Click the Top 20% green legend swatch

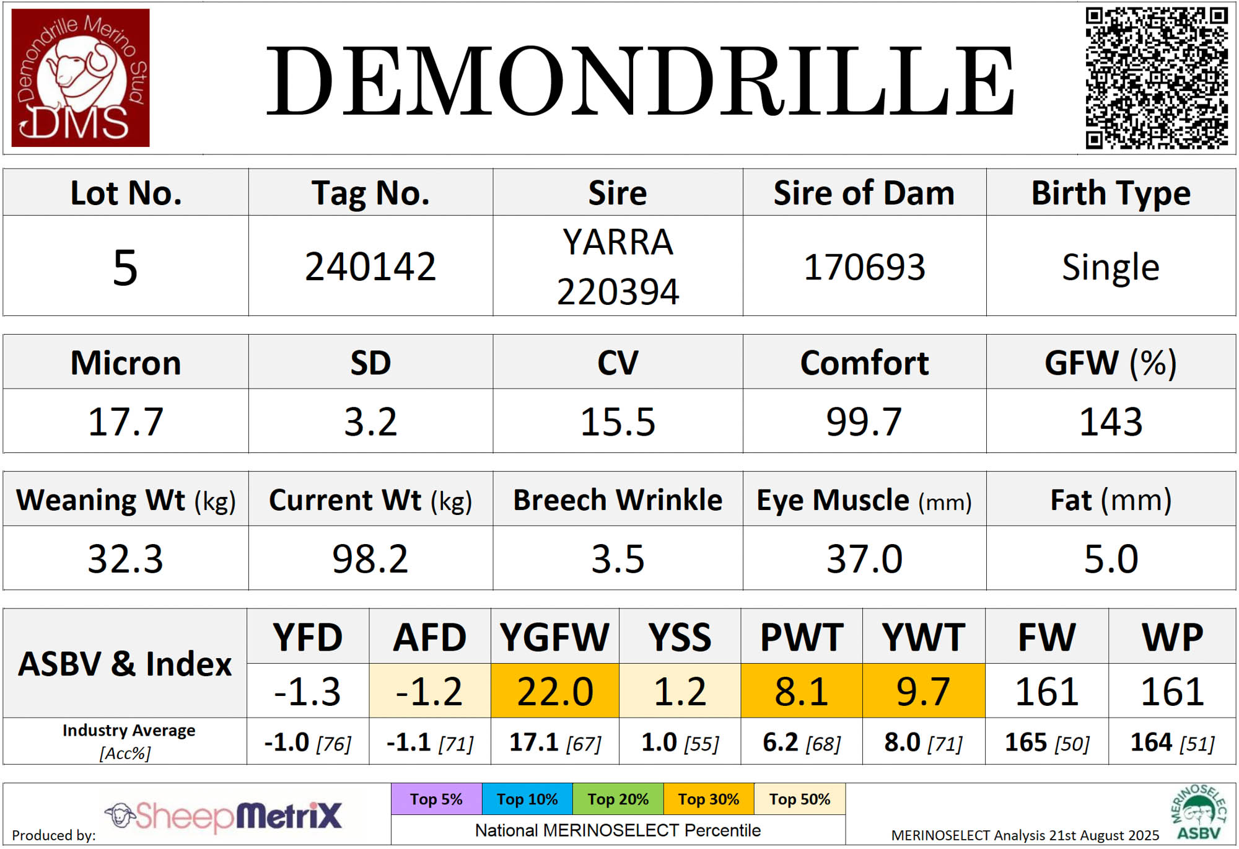[x=618, y=799]
